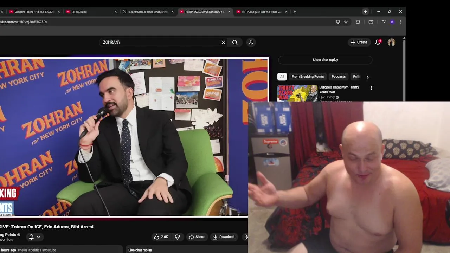Click the Google Lens search icon in toolbar
Screen dimensions: 450x253
pos(371,22)
